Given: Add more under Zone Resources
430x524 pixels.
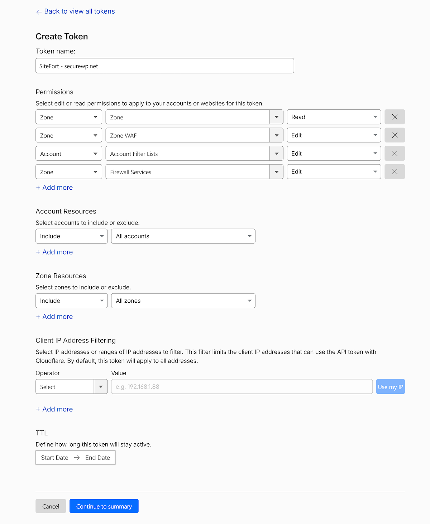Looking at the screenshot, I should [x=54, y=317].
